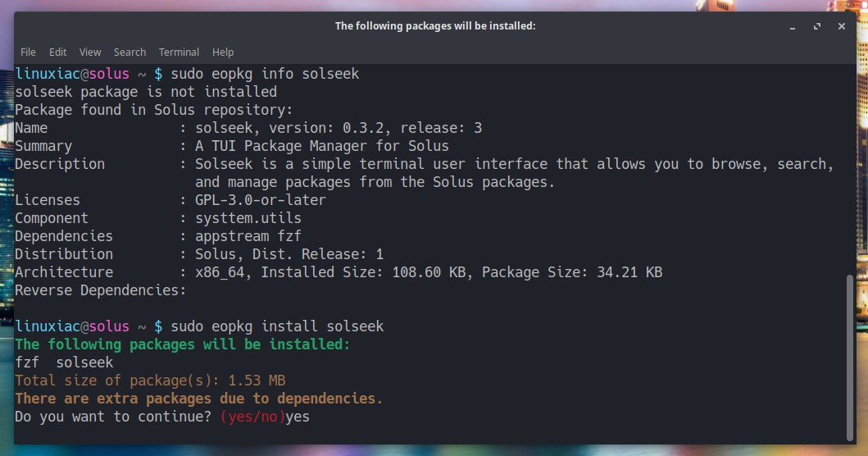Screen dimensions: 868x456
Task: Click the "GPL-3.0-or-later" license value
Action: (x=260, y=200)
